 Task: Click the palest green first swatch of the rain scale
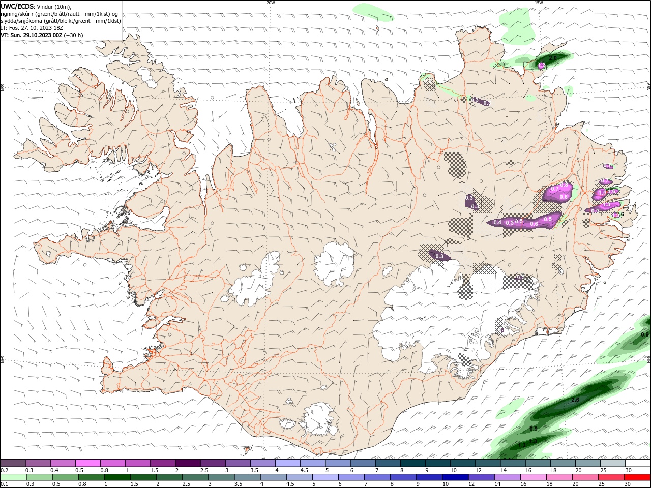(13, 477)
